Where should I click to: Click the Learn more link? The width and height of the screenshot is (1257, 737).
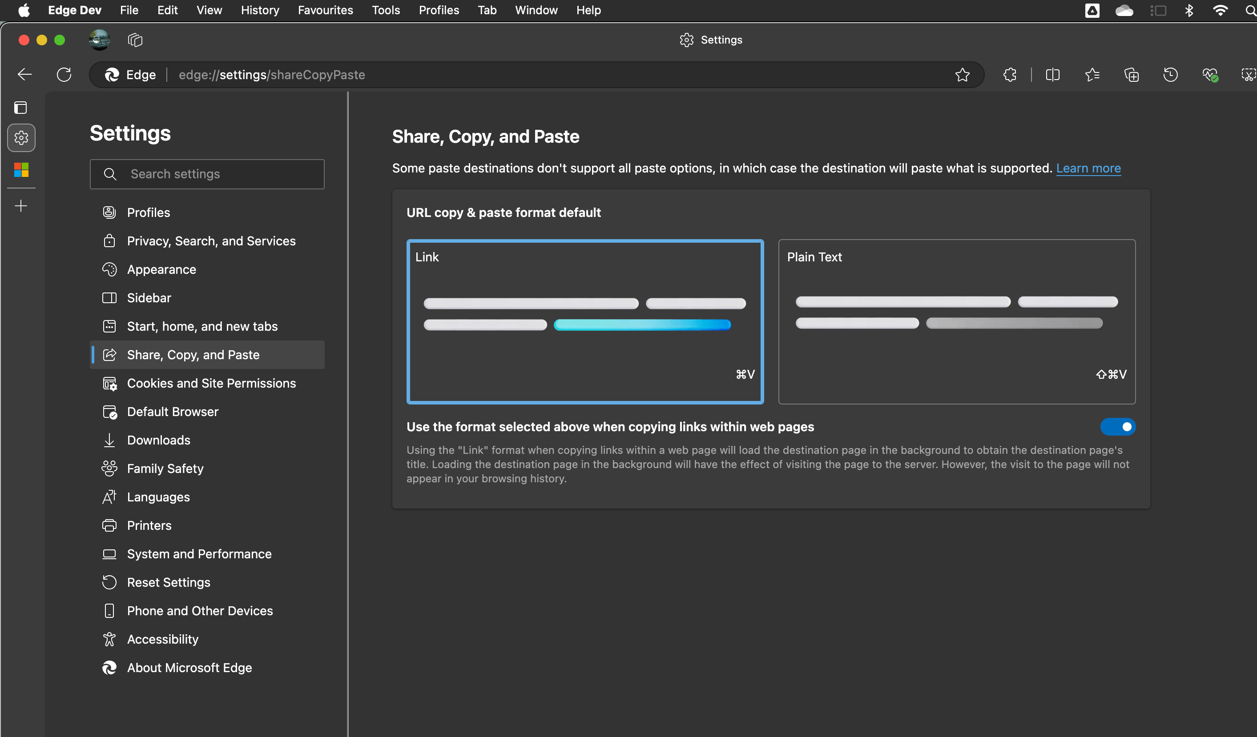tap(1088, 168)
